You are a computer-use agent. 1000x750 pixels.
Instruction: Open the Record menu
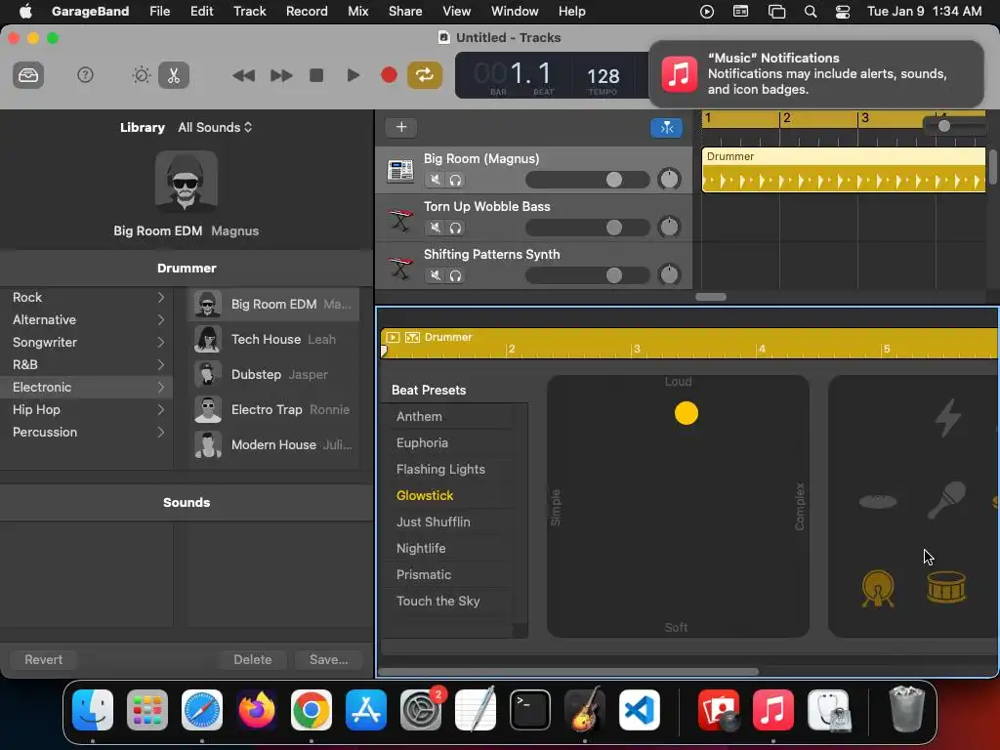307,12
